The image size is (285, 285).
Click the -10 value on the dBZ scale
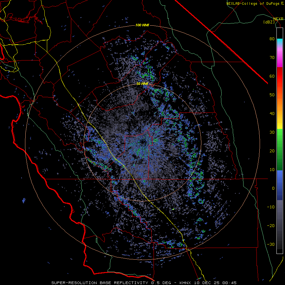(271, 207)
